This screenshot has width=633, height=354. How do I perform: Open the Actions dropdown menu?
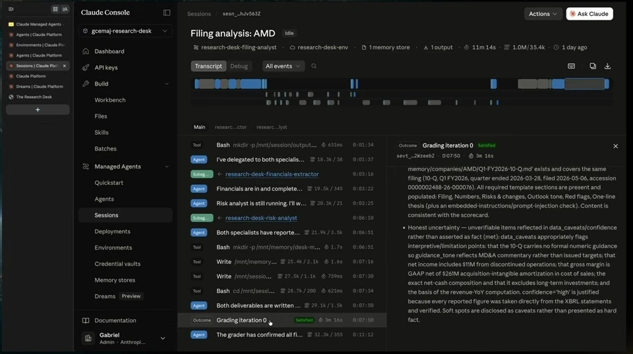pos(543,14)
